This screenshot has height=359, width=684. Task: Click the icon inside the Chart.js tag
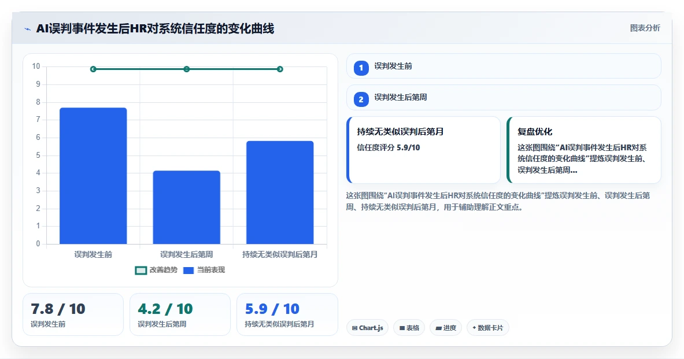[x=354, y=328]
